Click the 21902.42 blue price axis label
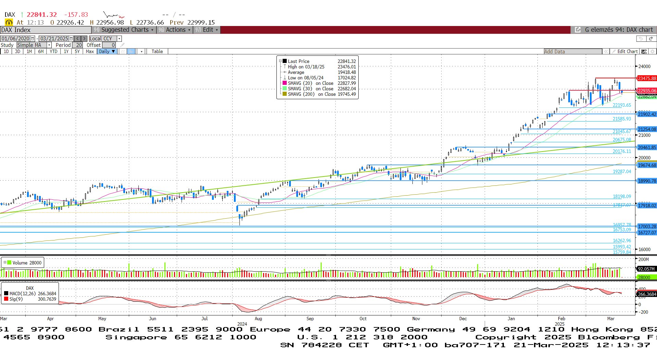 [x=647, y=114]
